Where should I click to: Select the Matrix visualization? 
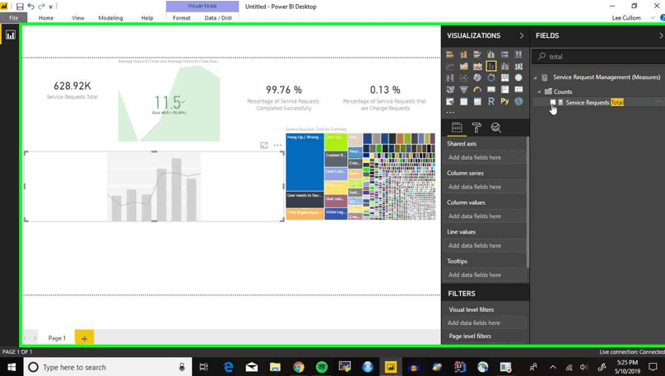[x=477, y=101]
